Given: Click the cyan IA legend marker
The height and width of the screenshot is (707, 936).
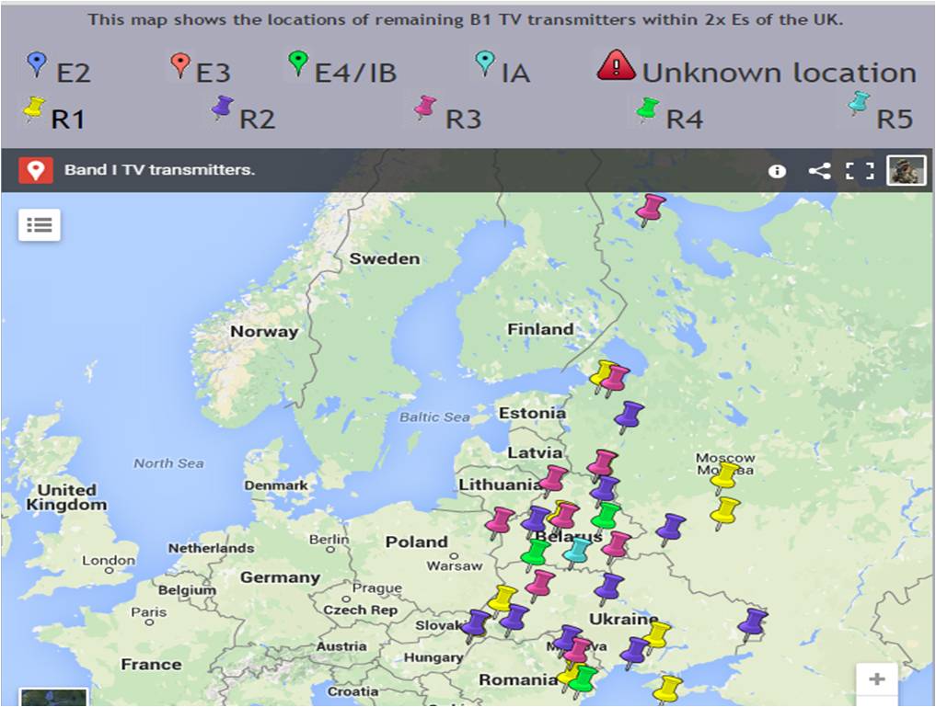Looking at the screenshot, I should (485, 63).
